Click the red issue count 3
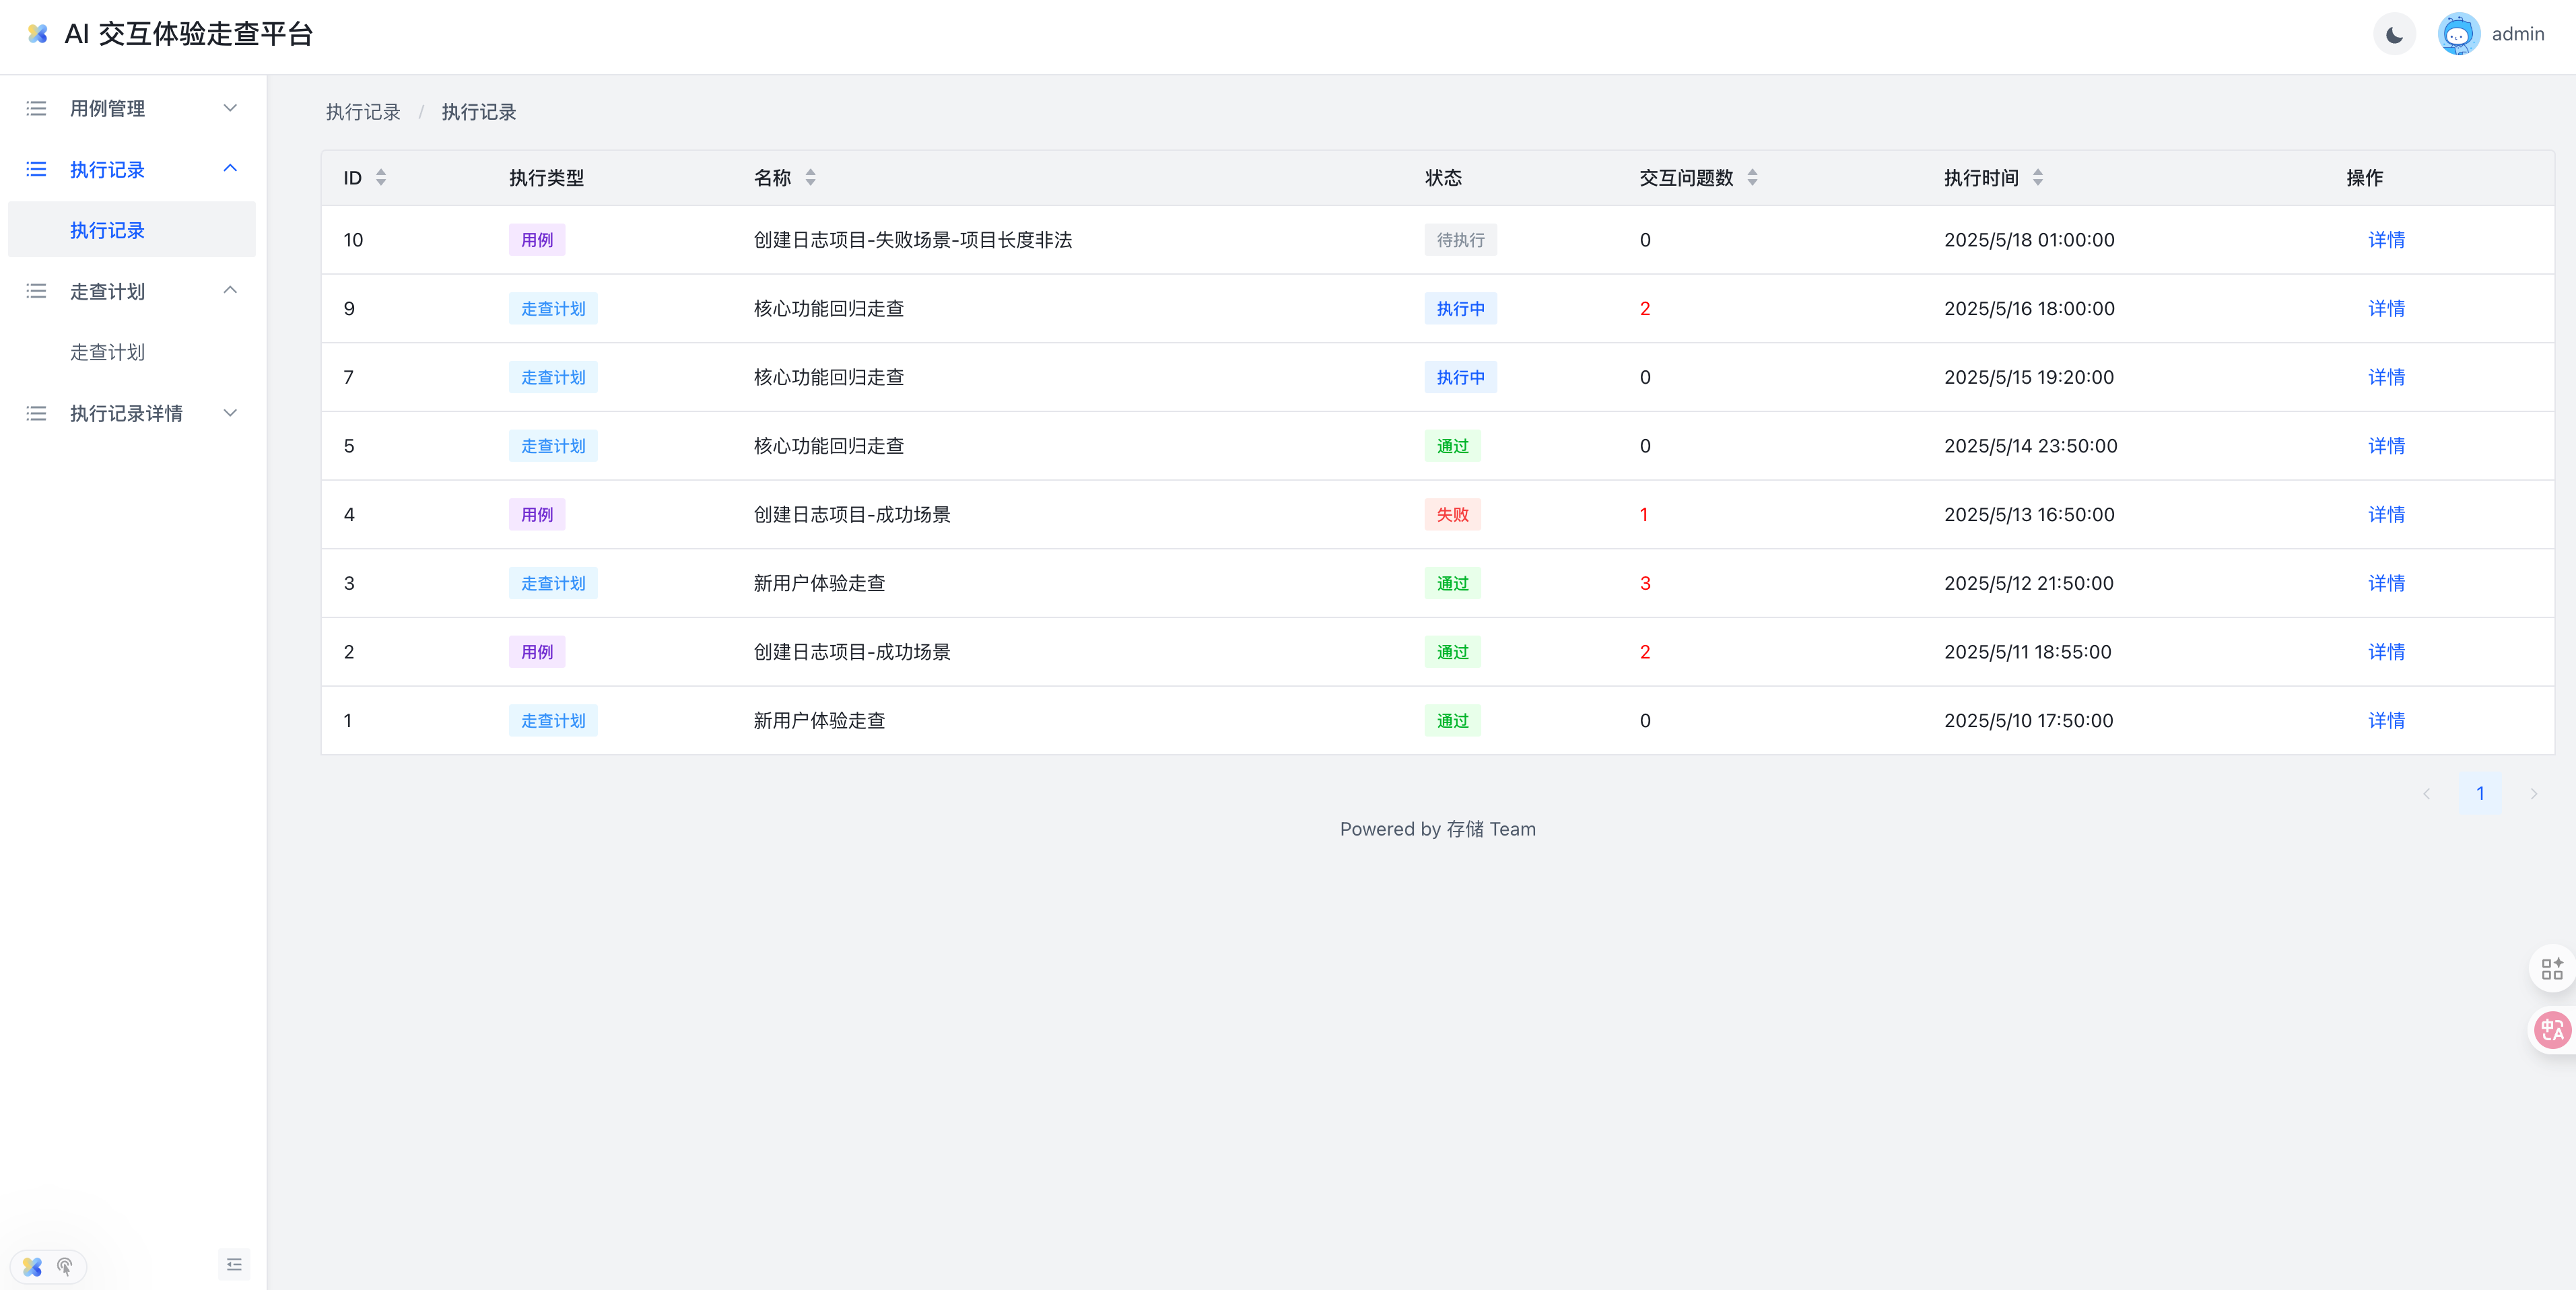Image resolution: width=2576 pixels, height=1290 pixels. pyautogui.click(x=1645, y=583)
